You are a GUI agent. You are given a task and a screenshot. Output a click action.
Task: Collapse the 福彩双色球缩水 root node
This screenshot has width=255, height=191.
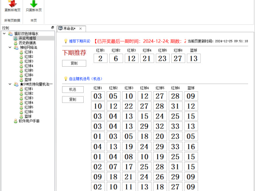pyautogui.click(x=4, y=34)
